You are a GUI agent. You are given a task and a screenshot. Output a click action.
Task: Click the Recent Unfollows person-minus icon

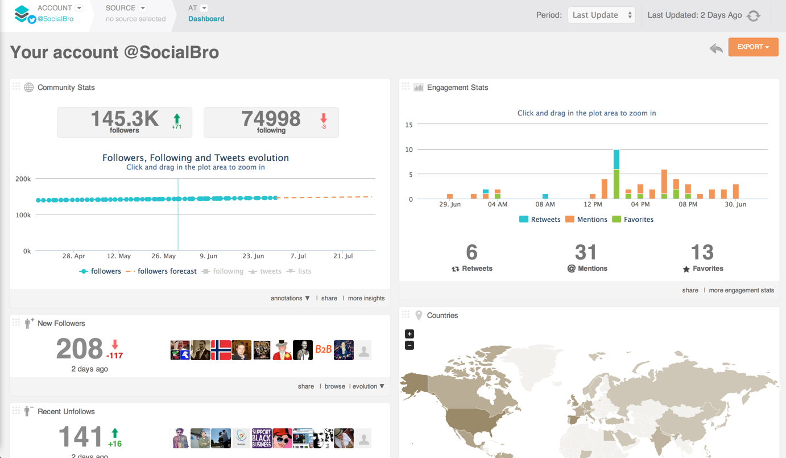point(28,411)
